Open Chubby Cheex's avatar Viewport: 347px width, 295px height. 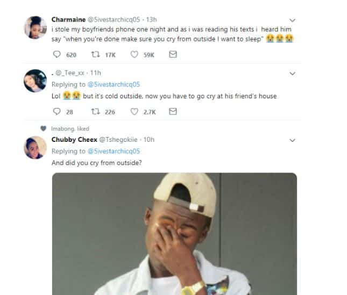pyautogui.click(x=36, y=147)
